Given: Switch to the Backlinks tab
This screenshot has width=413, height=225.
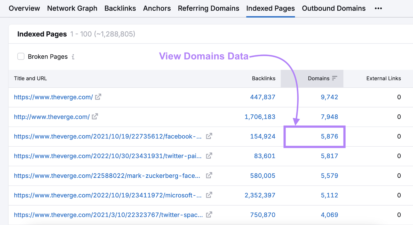Looking at the screenshot, I should pos(120,9).
